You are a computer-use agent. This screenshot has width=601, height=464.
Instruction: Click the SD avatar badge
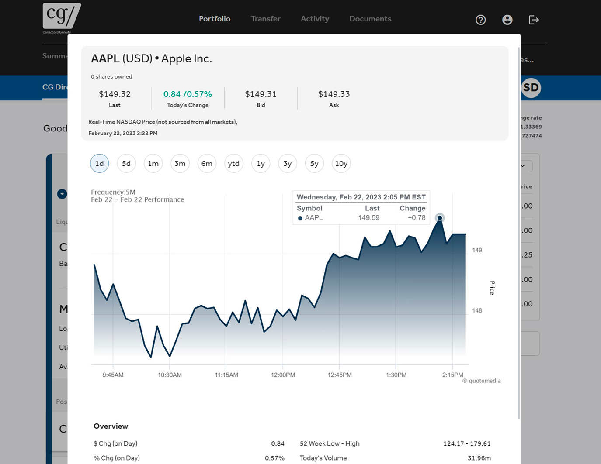[x=531, y=88]
